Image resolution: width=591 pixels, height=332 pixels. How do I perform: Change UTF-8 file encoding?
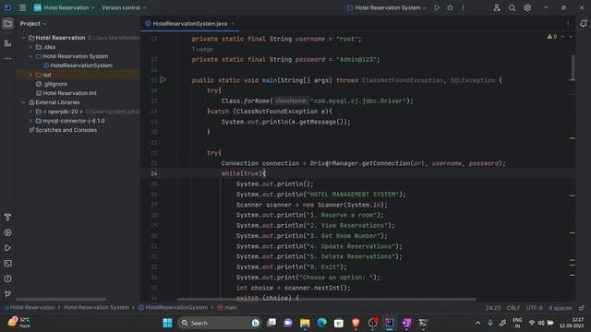tap(534, 307)
